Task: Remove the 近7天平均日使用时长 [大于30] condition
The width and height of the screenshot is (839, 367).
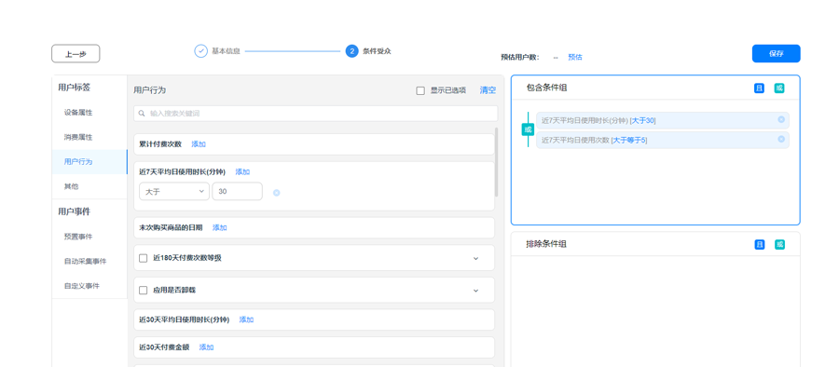Action: (x=781, y=120)
